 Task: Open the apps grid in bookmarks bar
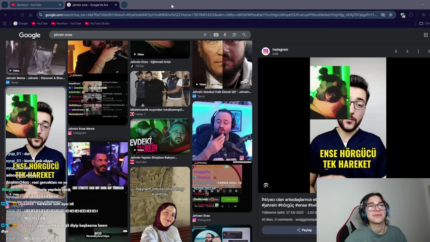tap(5, 24)
